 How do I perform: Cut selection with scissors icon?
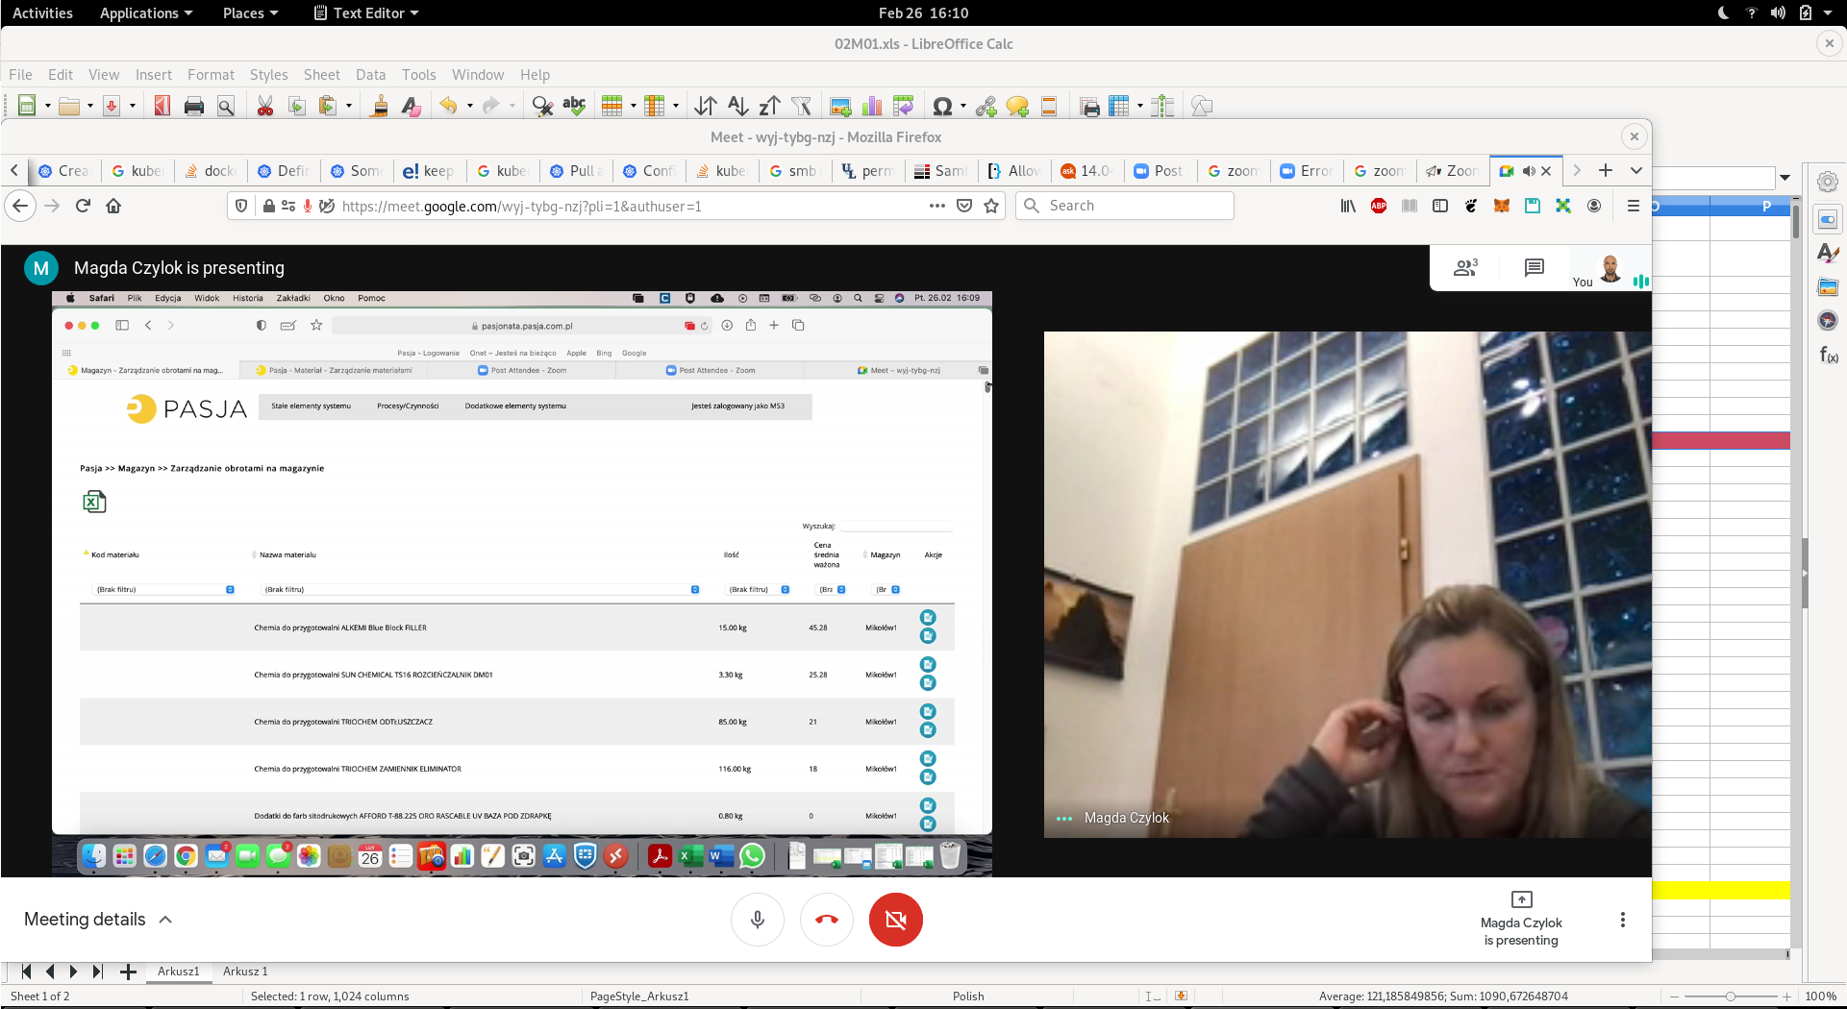(265, 106)
